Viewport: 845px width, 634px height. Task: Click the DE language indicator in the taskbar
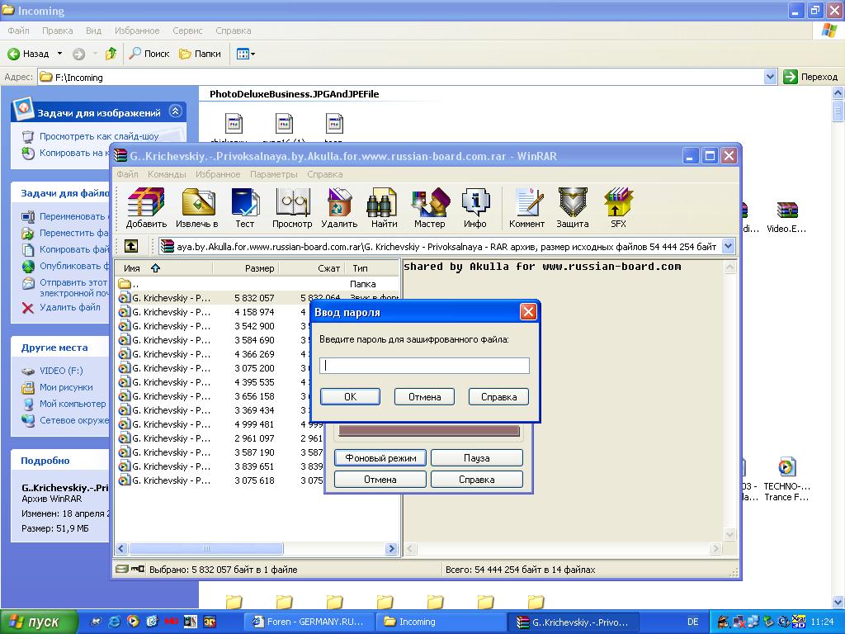pyautogui.click(x=692, y=622)
